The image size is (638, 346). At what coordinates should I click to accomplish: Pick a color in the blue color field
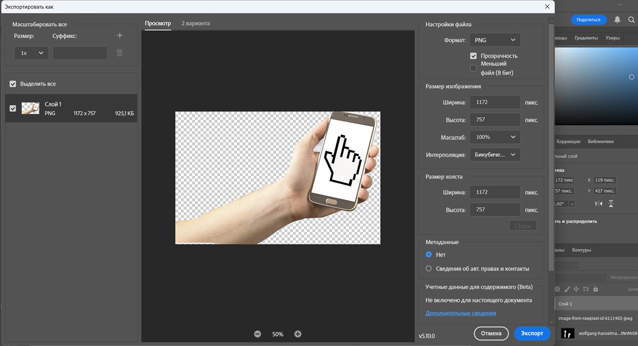coord(596,86)
